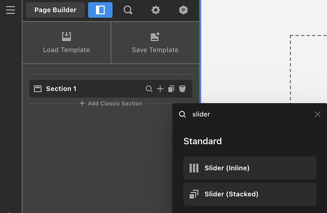Click the search magnifier in top toolbar
The height and width of the screenshot is (213, 327).
point(128,10)
